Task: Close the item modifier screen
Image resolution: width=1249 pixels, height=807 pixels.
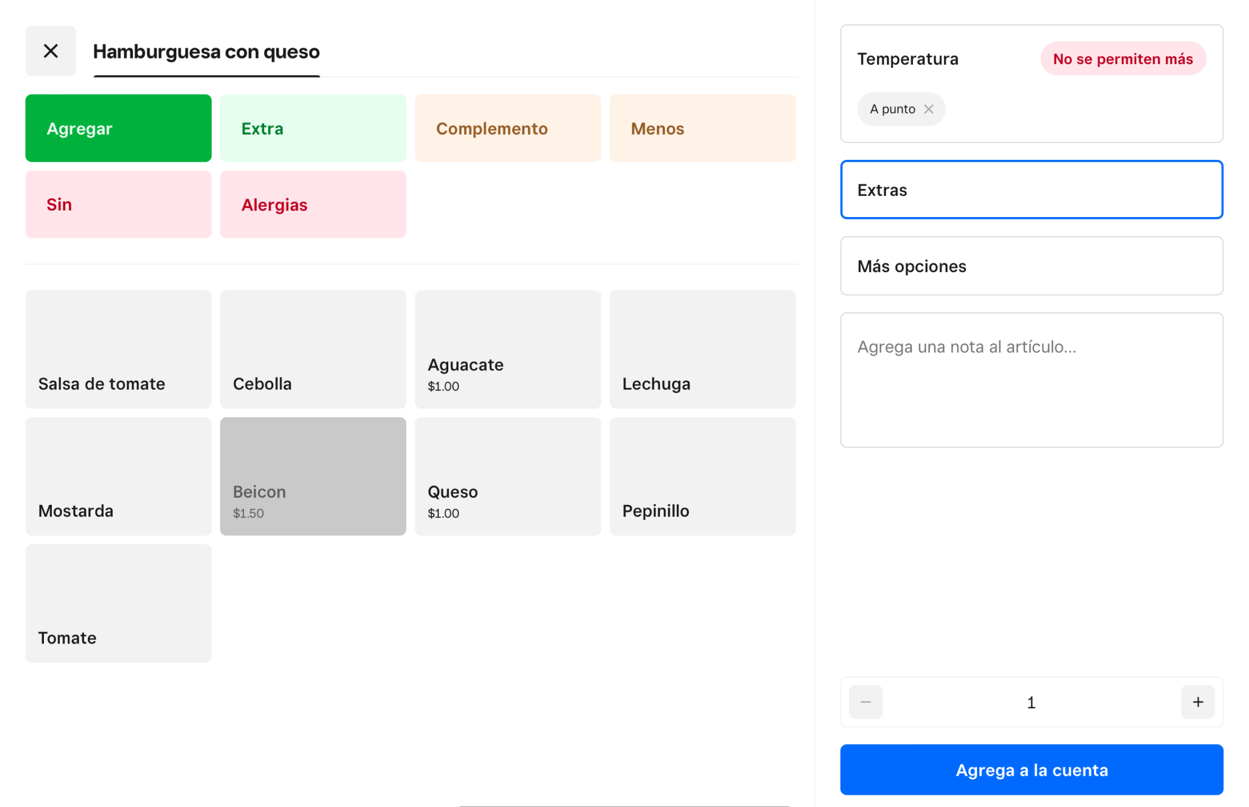Action: point(51,51)
